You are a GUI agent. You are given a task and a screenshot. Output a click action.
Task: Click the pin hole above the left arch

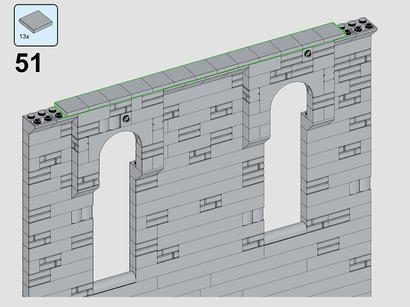tap(127, 118)
